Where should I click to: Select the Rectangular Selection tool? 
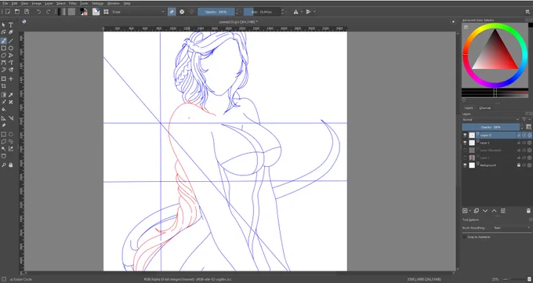point(4,134)
